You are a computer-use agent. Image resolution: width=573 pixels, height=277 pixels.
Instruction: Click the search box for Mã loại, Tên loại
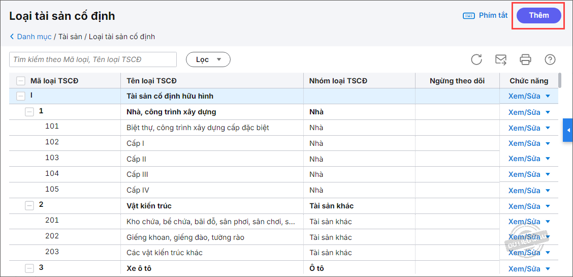(93, 59)
